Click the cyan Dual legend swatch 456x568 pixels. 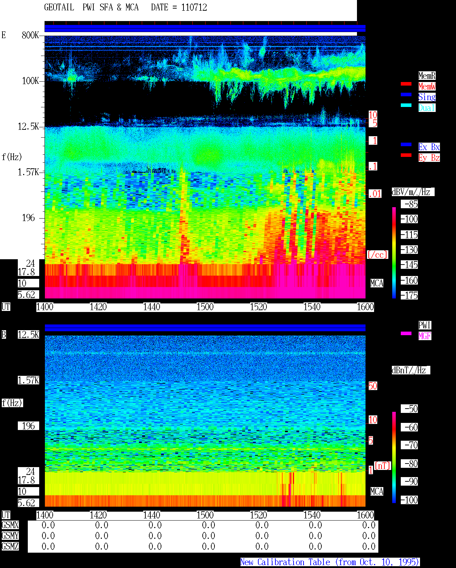(406, 105)
